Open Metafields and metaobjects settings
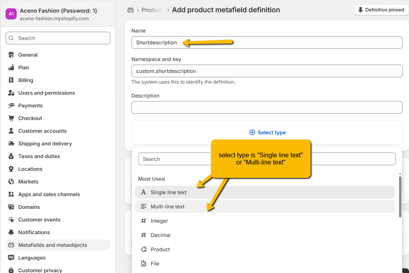Screen dimensions: 409x273 tap(52, 245)
